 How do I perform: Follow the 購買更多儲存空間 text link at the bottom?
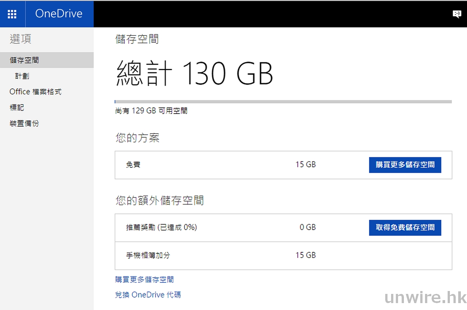click(x=144, y=280)
